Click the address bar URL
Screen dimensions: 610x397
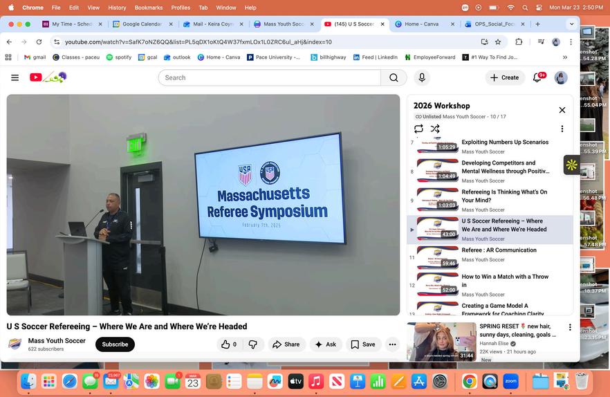point(198,42)
